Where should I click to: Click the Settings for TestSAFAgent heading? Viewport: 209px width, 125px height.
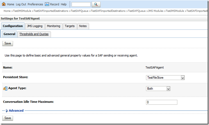click(20, 18)
